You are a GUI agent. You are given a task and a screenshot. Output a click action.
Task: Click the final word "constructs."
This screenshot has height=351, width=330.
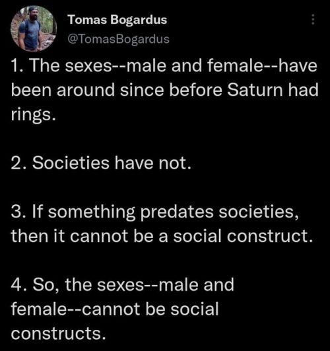(x=58, y=333)
